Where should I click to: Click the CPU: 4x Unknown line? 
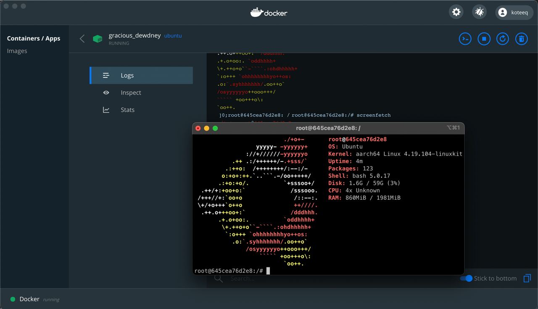click(354, 190)
